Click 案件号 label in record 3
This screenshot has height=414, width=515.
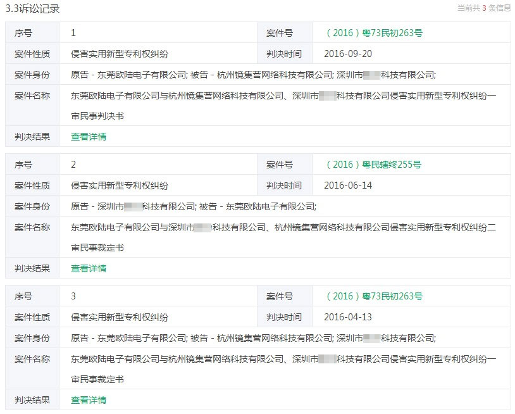[x=280, y=296]
